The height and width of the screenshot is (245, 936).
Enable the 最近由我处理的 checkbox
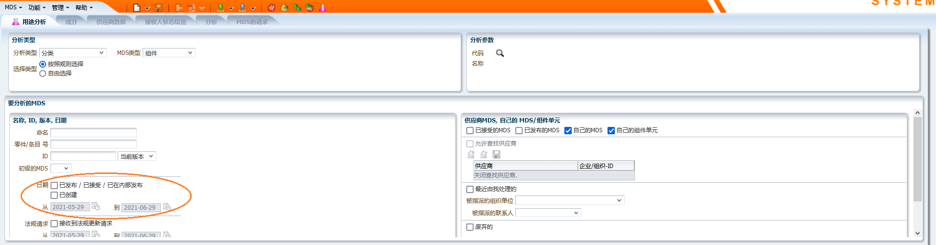pyautogui.click(x=470, y=189)
